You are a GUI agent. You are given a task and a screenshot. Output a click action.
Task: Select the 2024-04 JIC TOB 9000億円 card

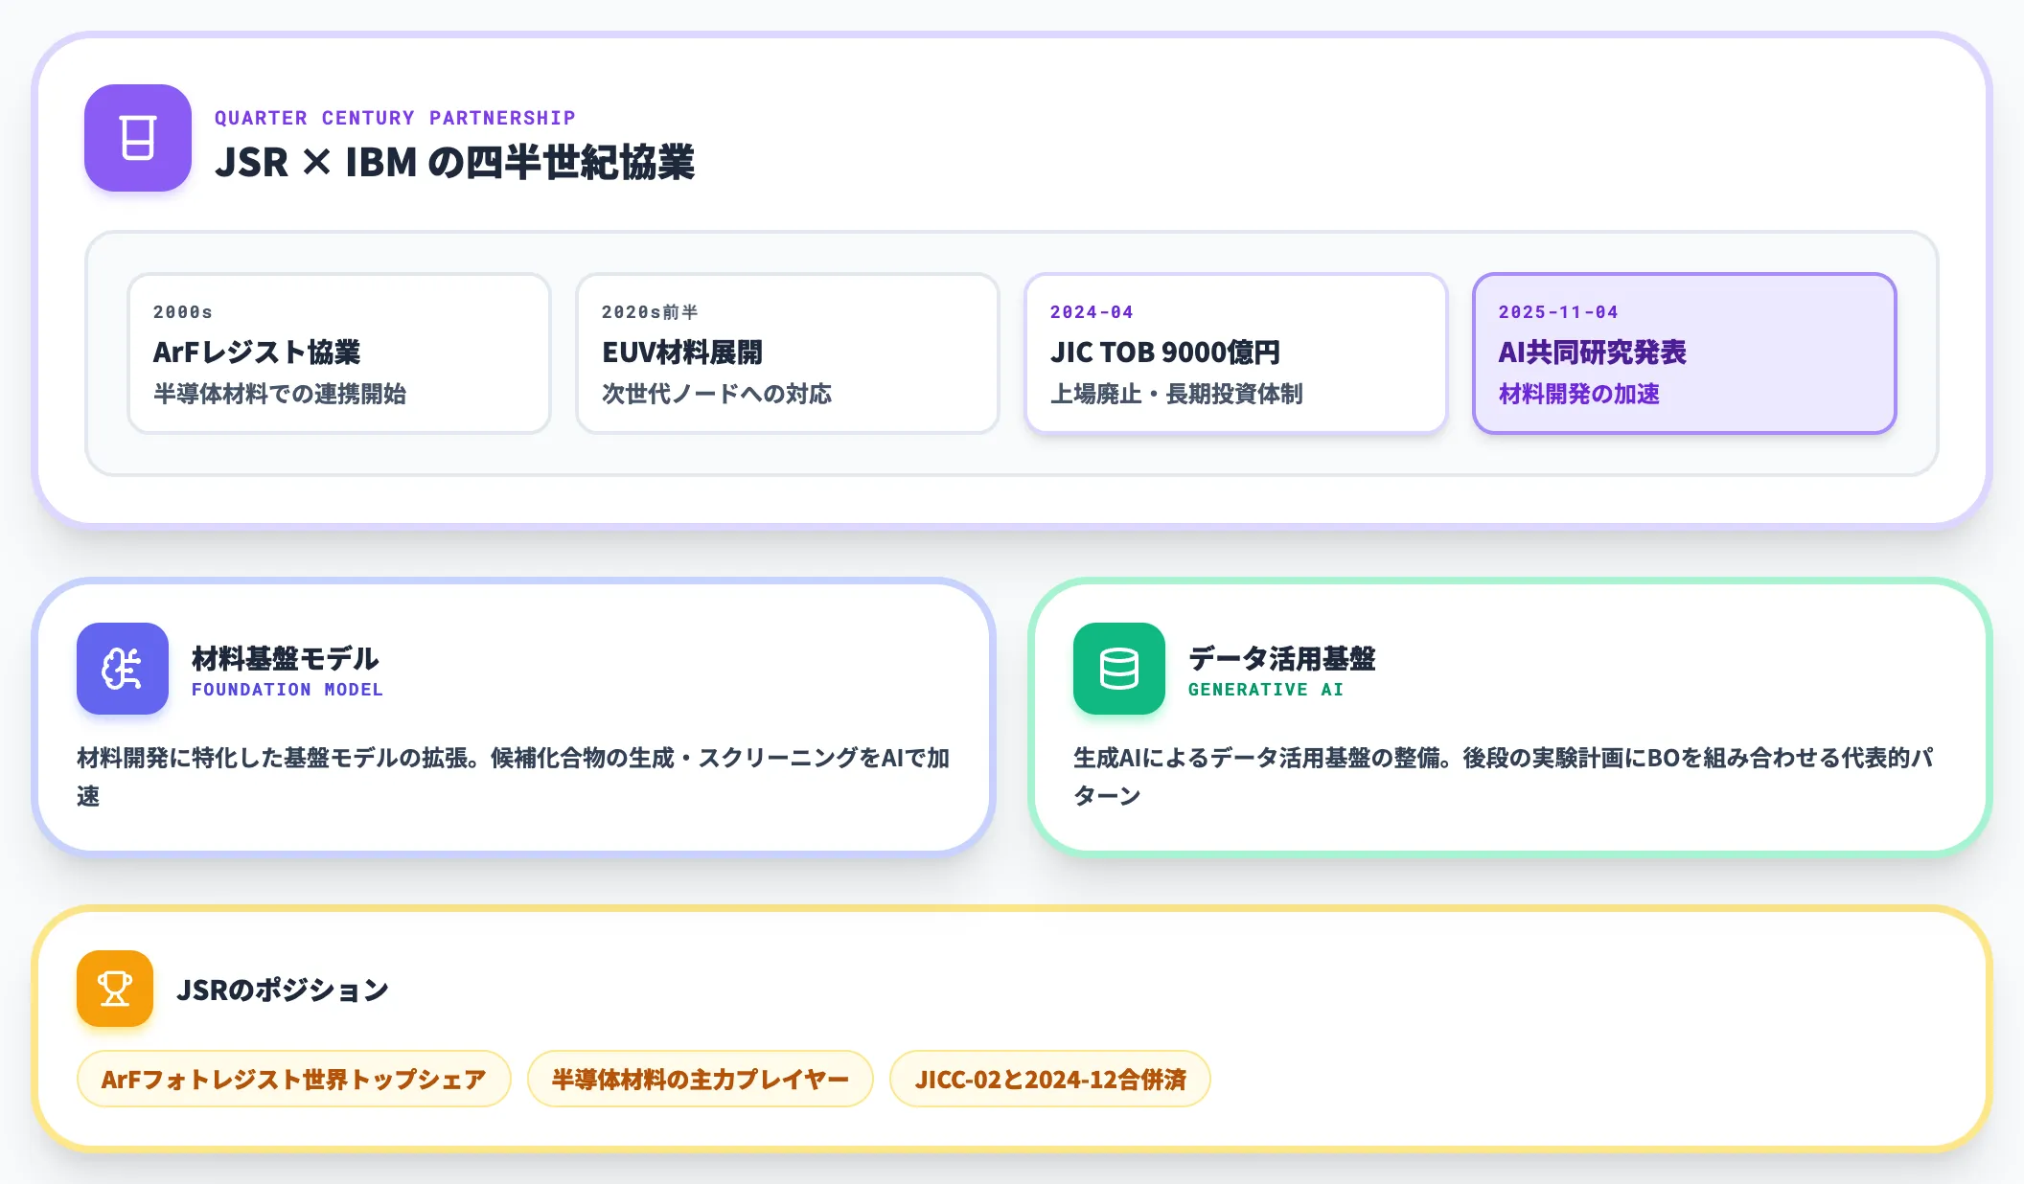coord(1236,353)
